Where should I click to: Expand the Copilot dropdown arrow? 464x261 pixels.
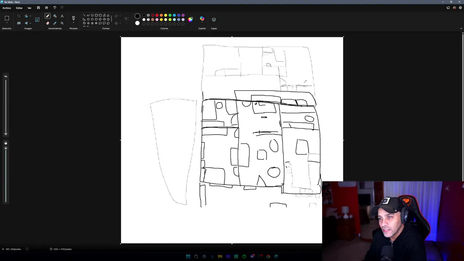coord(202,22)
